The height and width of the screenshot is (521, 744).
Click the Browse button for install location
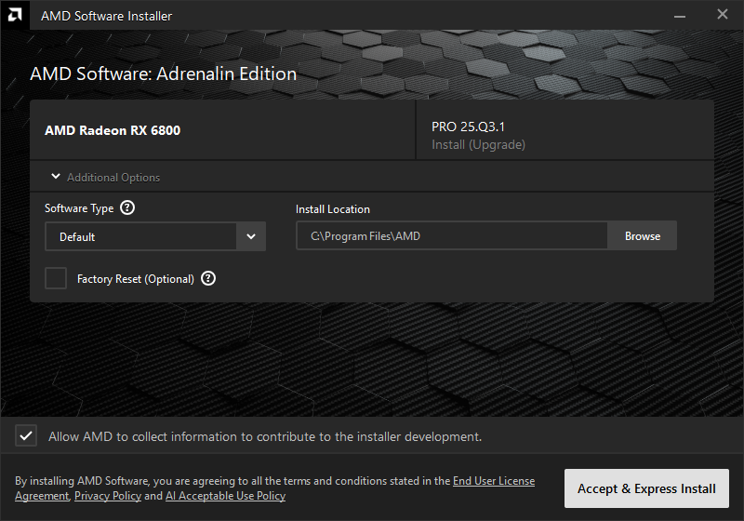click(642, 235)
